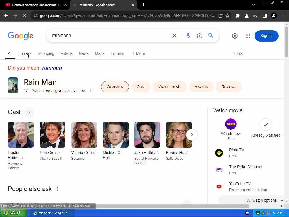This screenshot has width=289, height=217.
Task: Go back with the browser back arrow
Action: coord(6,16)
